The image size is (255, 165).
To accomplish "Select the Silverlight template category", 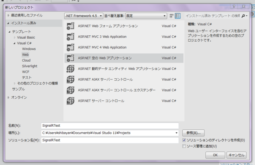I will pos(30,66).
